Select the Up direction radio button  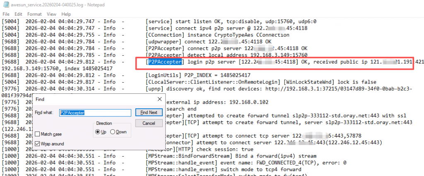click(98, 132)
